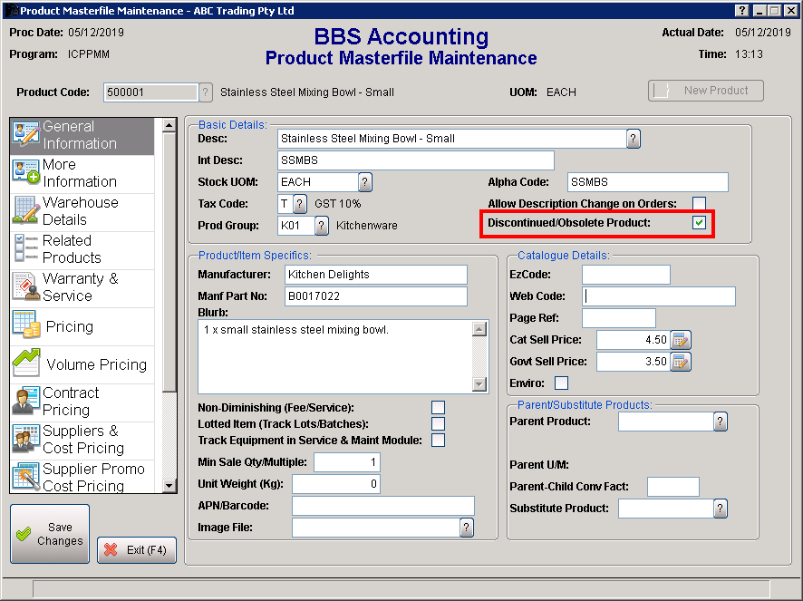Click the Contract Pricing sidebar icon

pos(25,402)
